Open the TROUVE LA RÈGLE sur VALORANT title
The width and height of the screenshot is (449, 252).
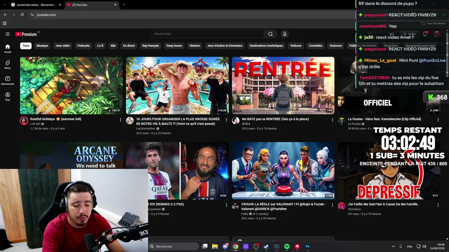point(283,206)
